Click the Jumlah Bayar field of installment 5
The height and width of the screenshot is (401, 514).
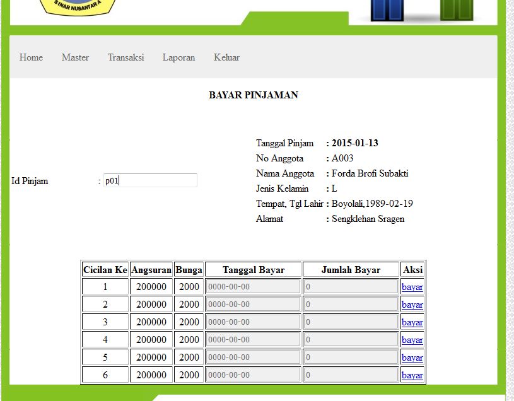(x=350, y=357)
